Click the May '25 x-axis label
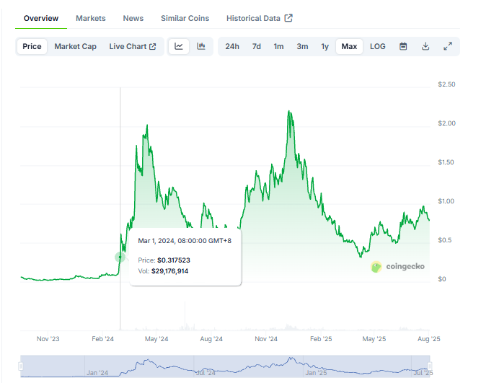This screenshot has height=383, width=481. [x=374, y=339]
